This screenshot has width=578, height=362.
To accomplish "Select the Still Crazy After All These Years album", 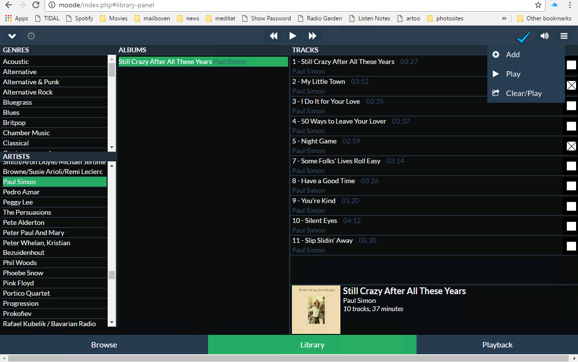I will point(203,62).
